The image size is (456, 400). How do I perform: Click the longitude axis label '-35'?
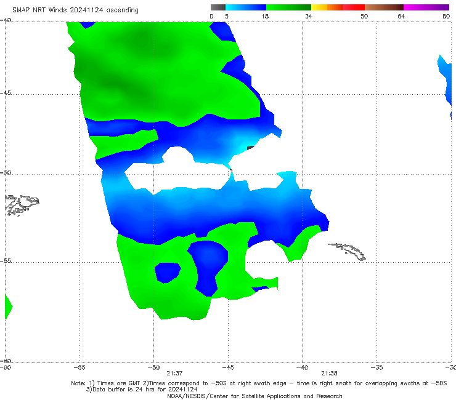click(x=377, y=367)
